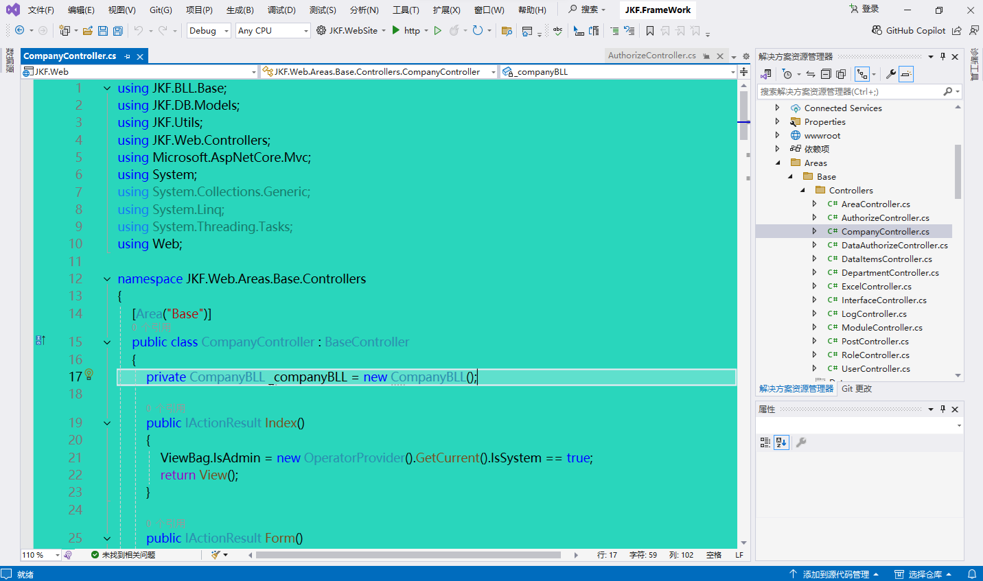
Task: Click the GitHub Copilot icon
Action: click(x=877, y=30)
